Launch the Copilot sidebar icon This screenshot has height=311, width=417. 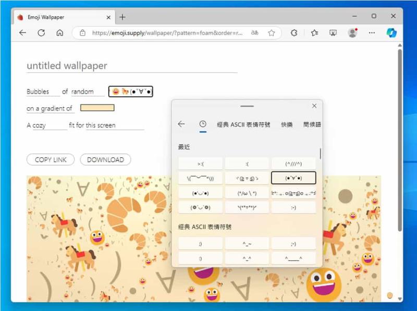point(391,33)
